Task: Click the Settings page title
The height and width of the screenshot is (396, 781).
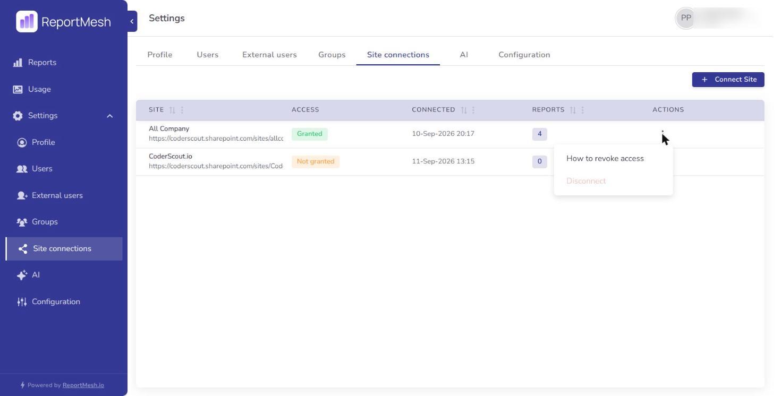Action: [167, 18]
